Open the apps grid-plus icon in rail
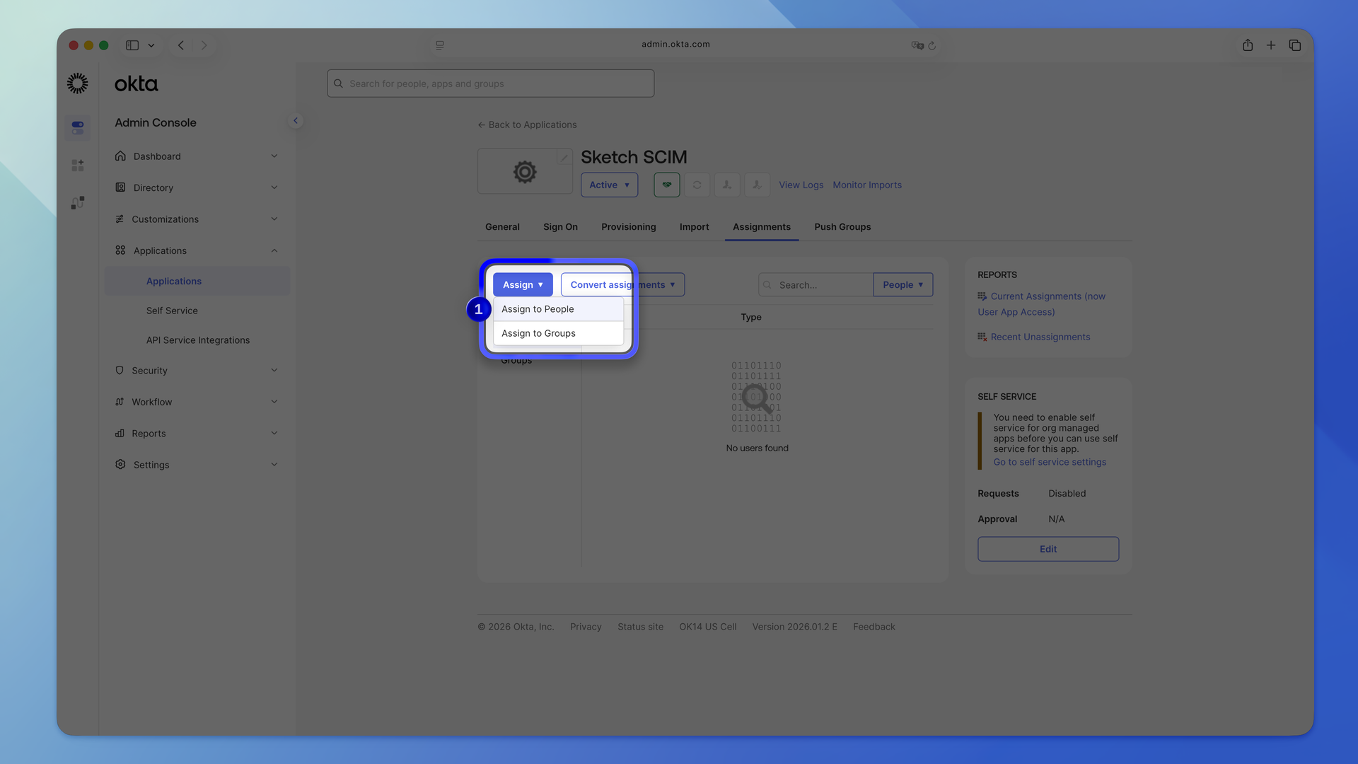 [78, 166]
